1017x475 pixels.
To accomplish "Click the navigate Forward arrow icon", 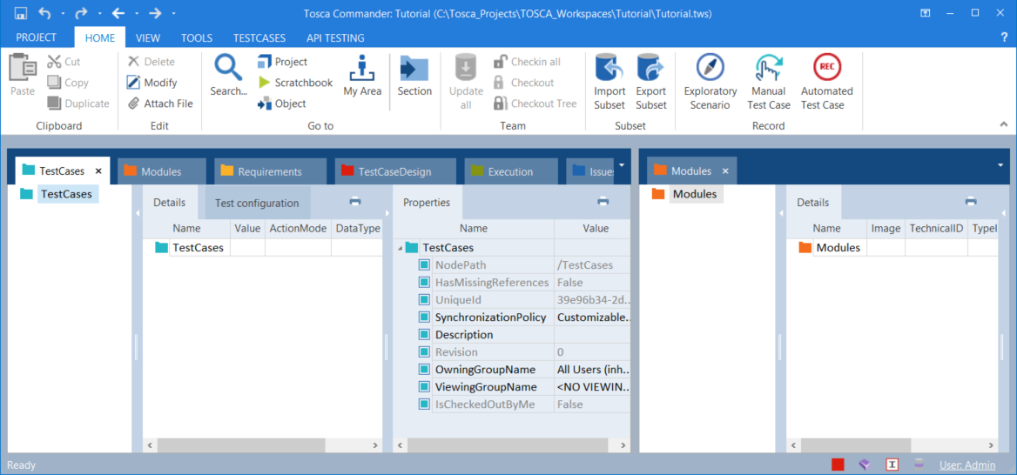I will [x=155, y=13].
